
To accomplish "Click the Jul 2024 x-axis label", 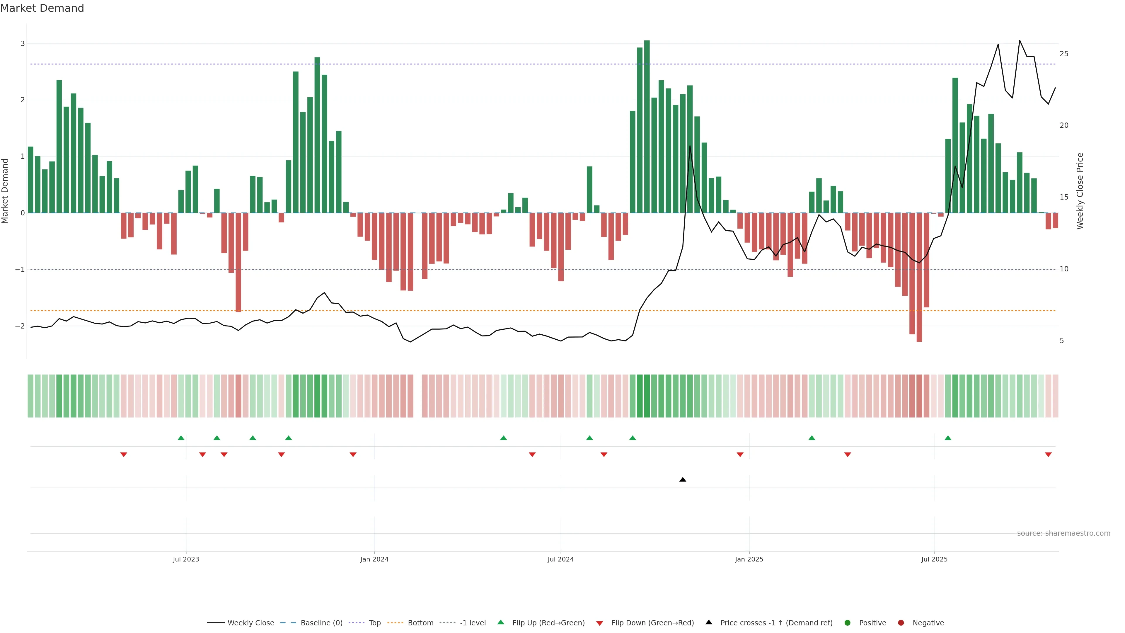I will [561, 559].
